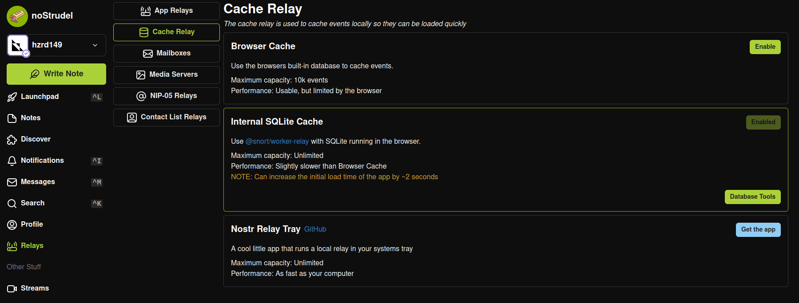Open the Media Servers section

tap(167, 75)
